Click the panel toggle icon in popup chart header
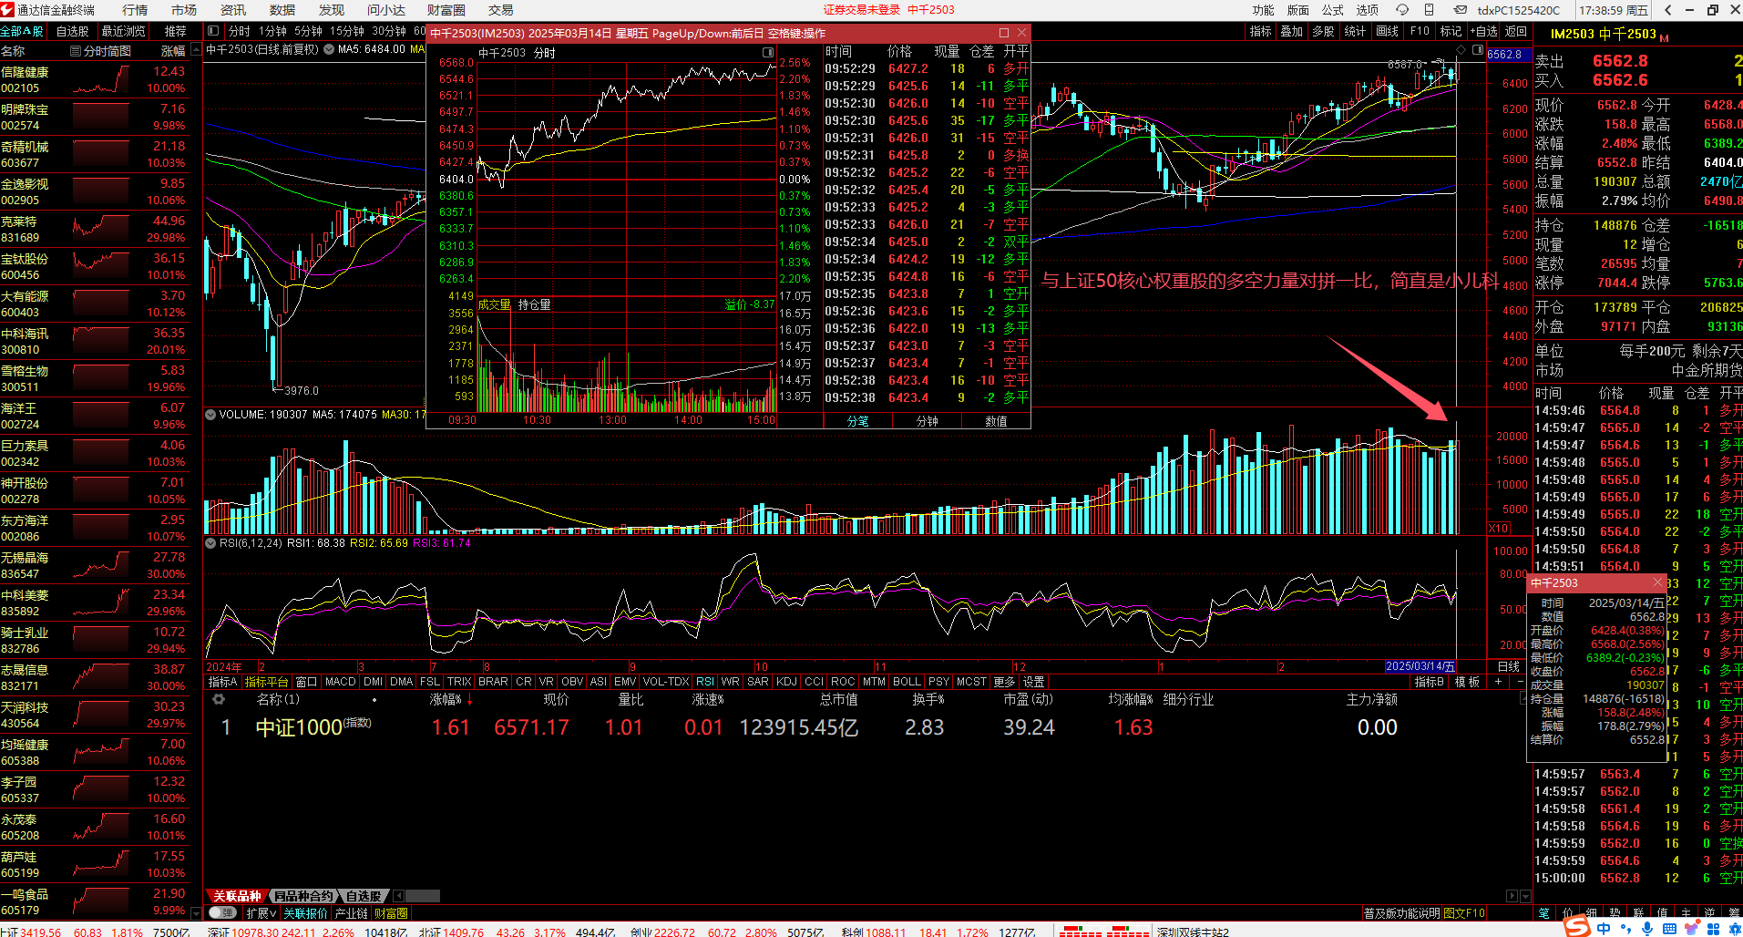The image size is (1743, 937). click(x=767, y=53)
